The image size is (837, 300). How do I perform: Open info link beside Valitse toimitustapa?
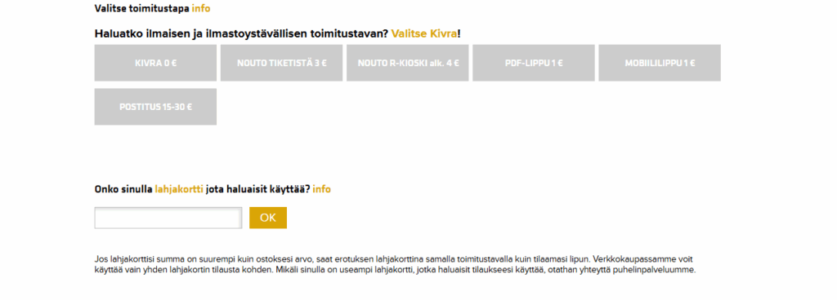(201, 8)
